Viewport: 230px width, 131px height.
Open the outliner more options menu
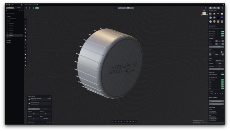(22, 11)
